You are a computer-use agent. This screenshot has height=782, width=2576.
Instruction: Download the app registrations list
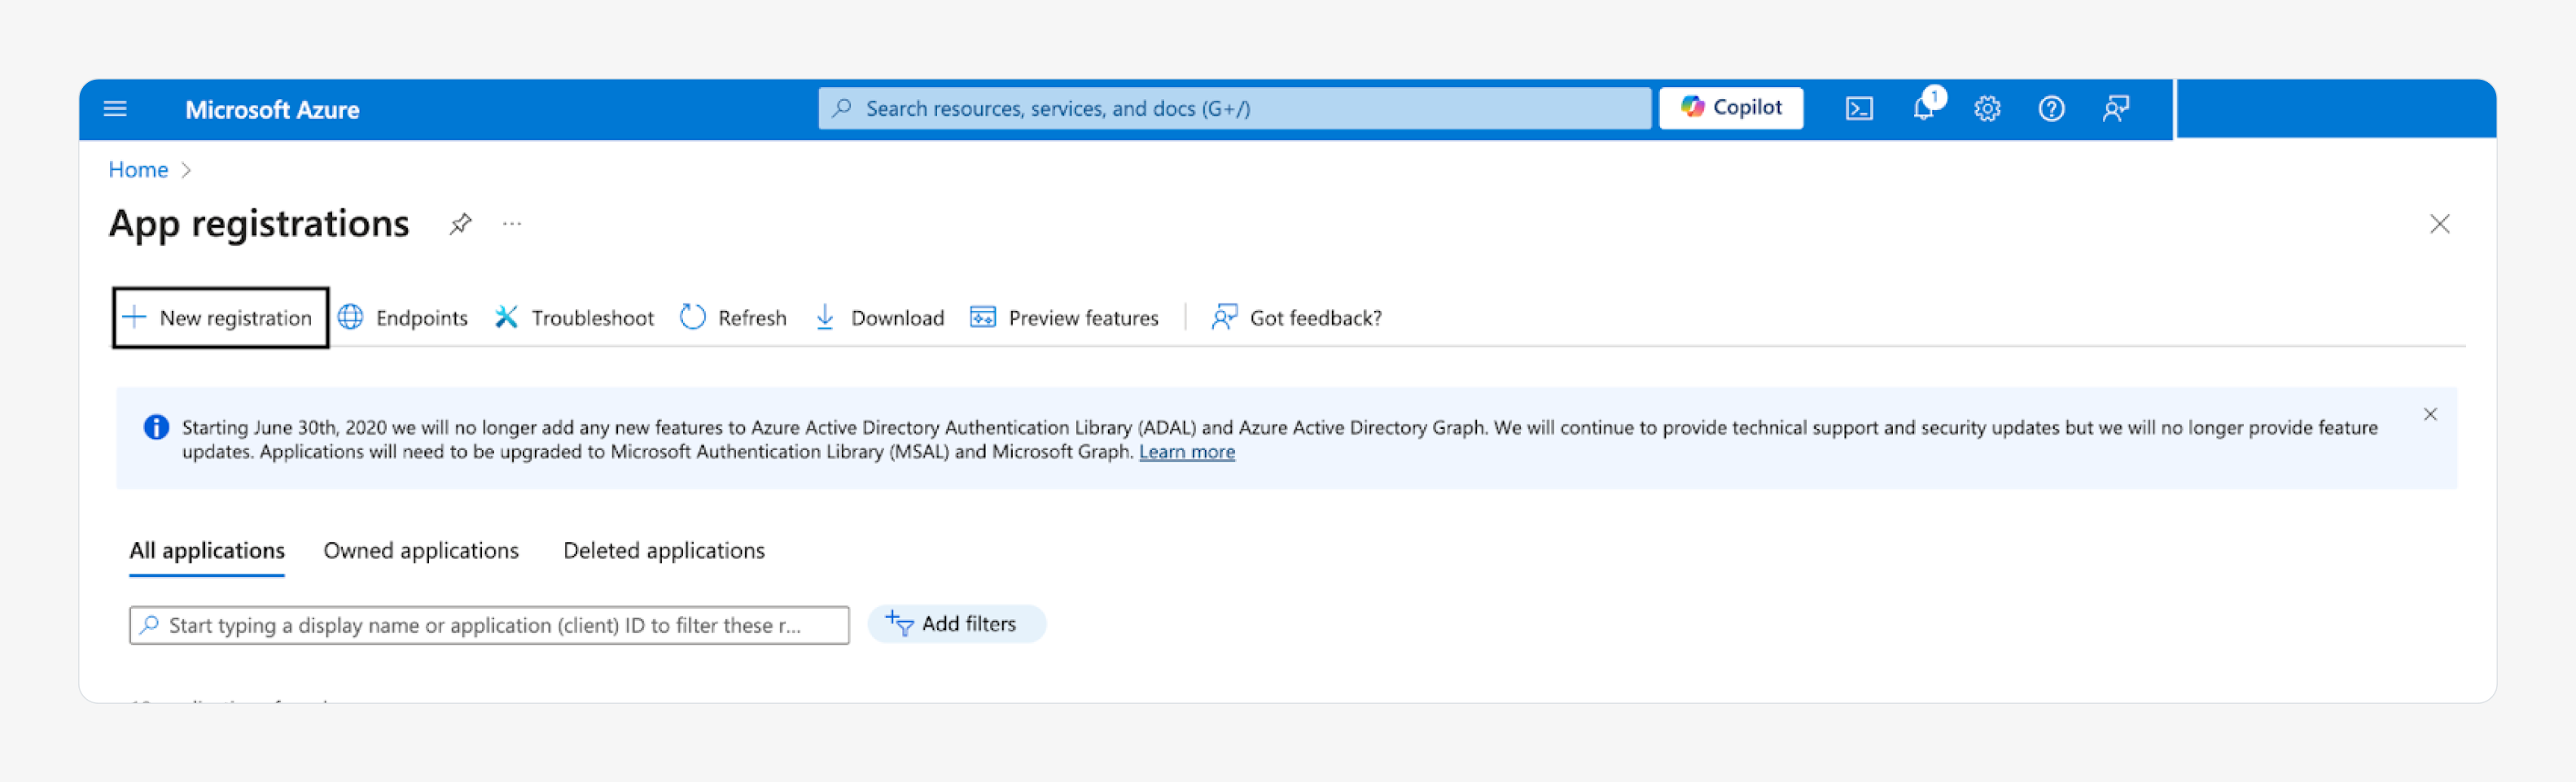(x=880, y=318)
